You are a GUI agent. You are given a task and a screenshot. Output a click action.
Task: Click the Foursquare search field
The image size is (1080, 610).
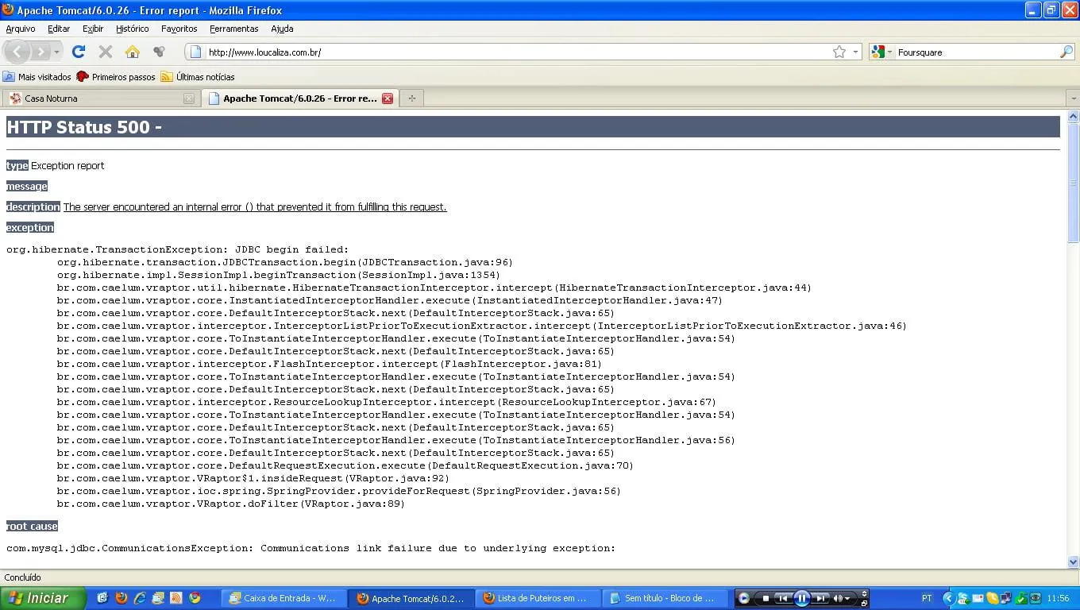click(976, 52)
